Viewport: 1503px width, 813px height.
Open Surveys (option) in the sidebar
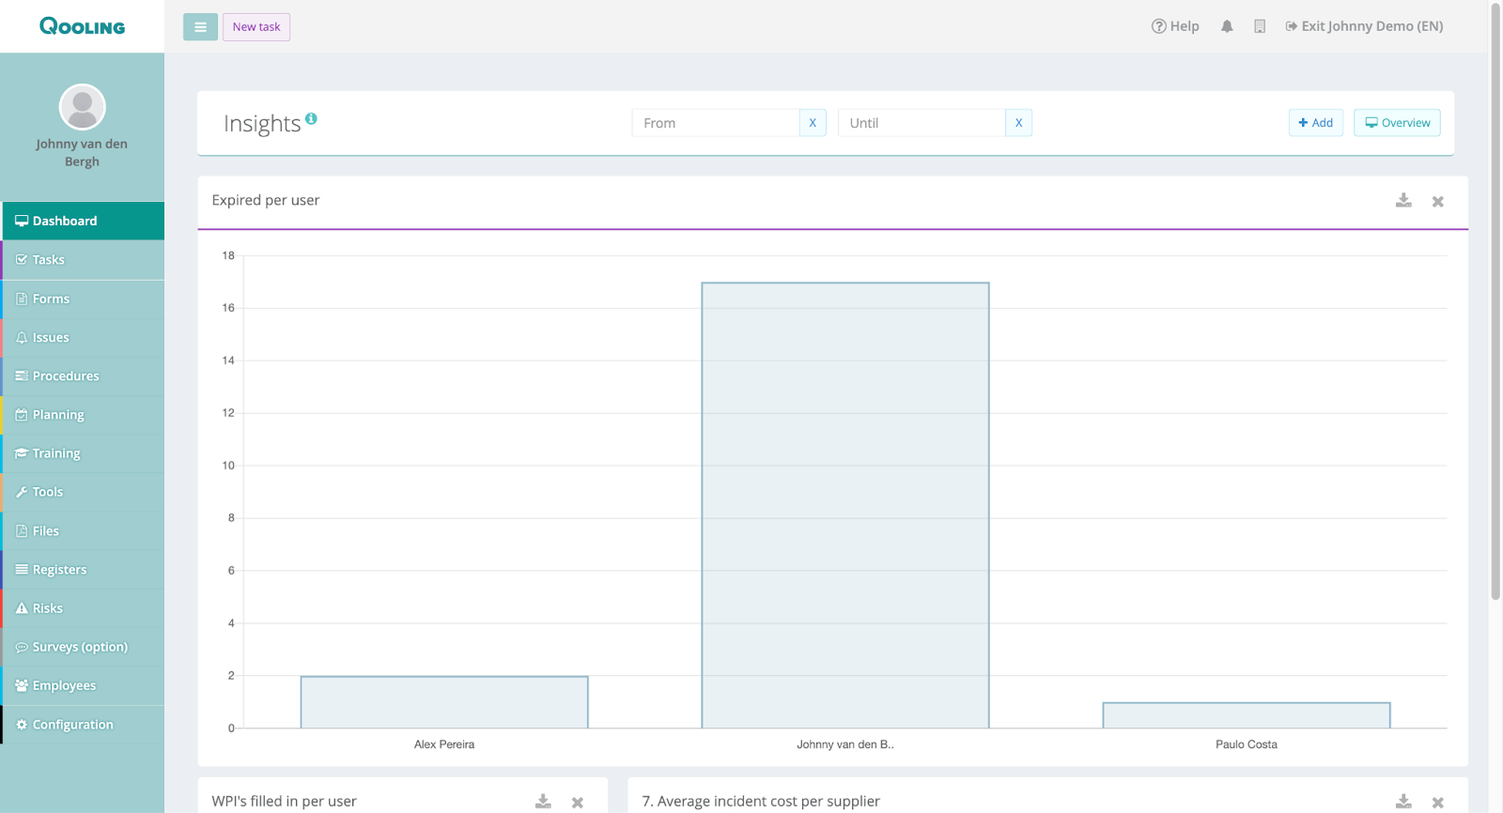tap(83, 647)
